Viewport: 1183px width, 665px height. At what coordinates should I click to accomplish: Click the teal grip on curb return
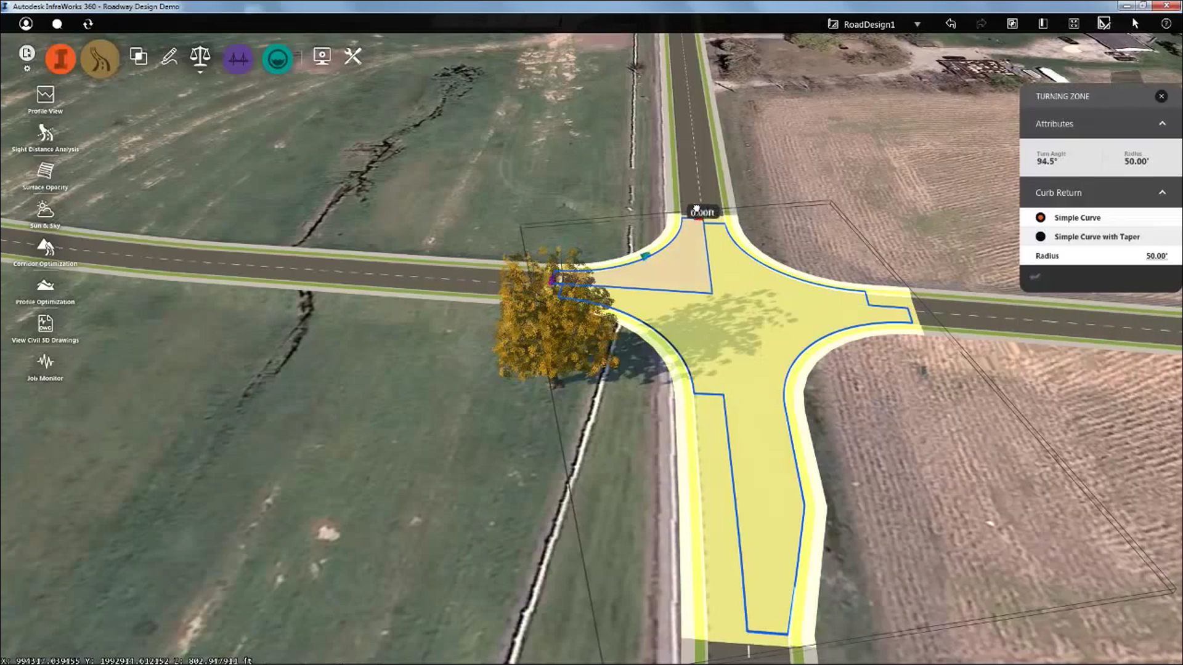645,256
